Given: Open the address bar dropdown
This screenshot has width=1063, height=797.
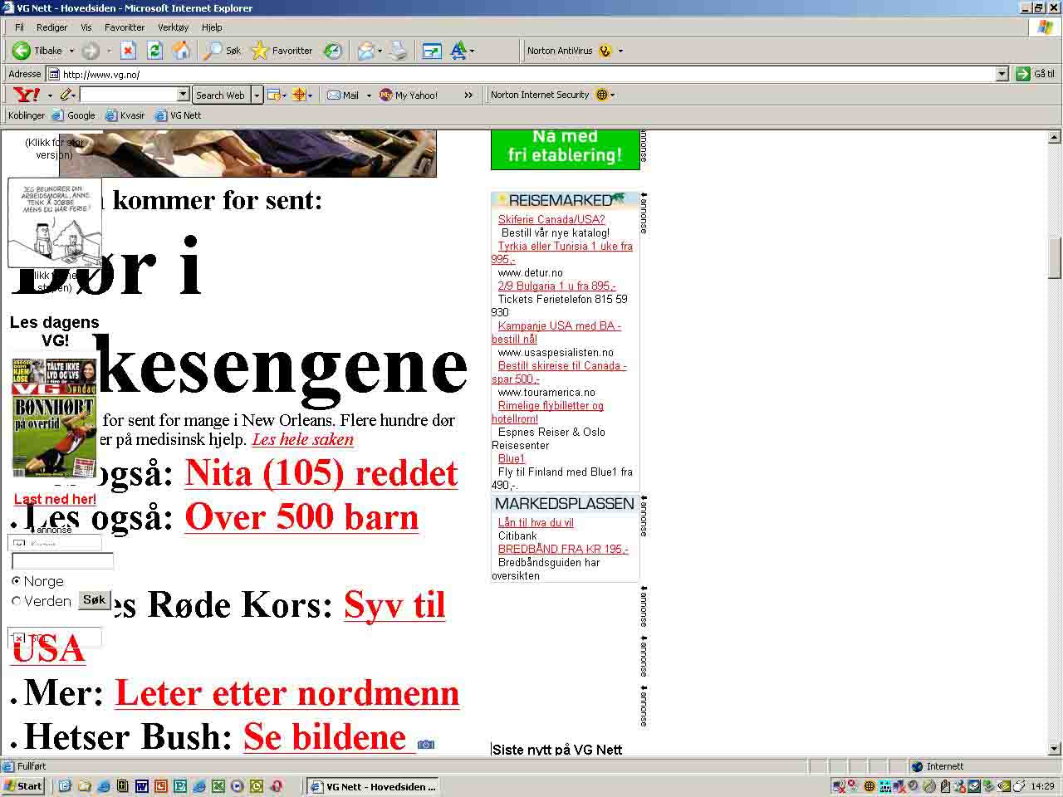Looking at the screenshot, I should coord(1002,74).
